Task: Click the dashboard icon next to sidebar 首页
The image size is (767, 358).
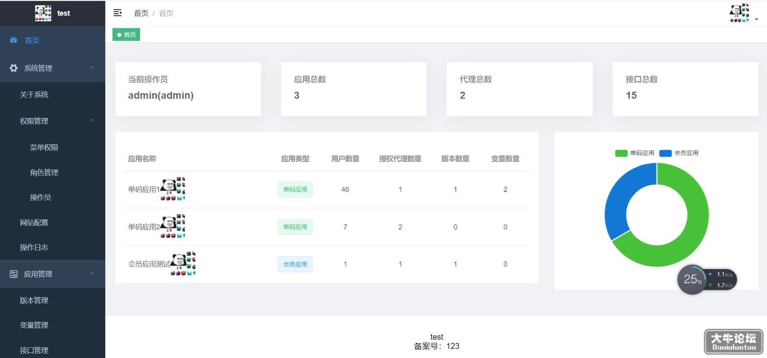Action: click(14, 40)
